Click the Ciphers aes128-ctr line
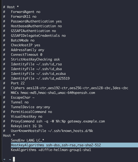138x162 pixels. pyautogui.click(x=70, y=88)
